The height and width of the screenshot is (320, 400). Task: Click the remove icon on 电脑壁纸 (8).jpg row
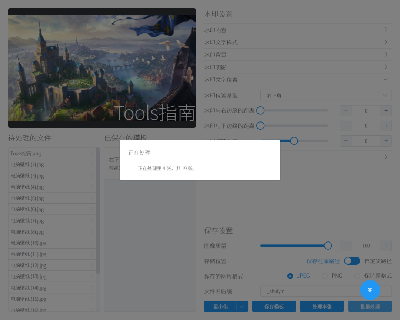91,232
